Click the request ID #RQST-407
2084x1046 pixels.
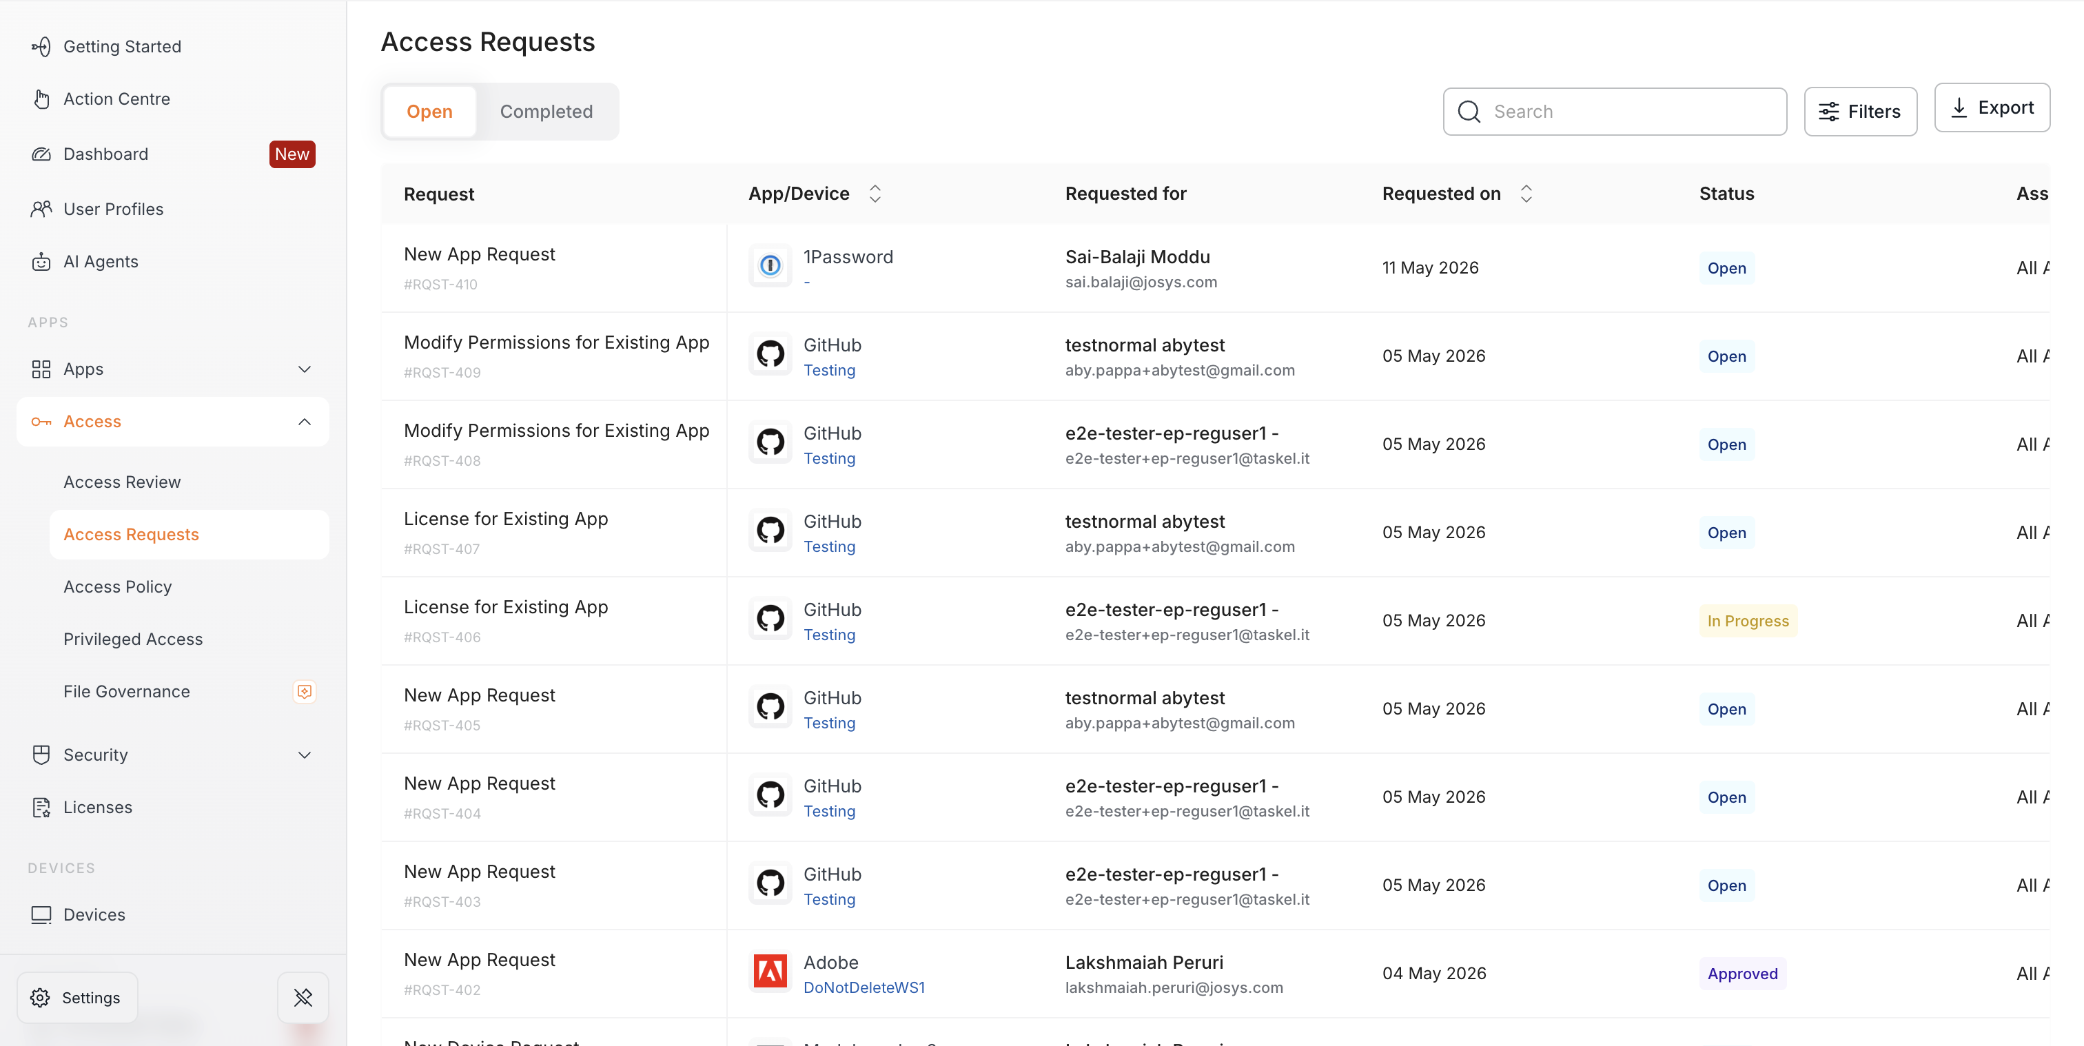[x=442, y=549]
